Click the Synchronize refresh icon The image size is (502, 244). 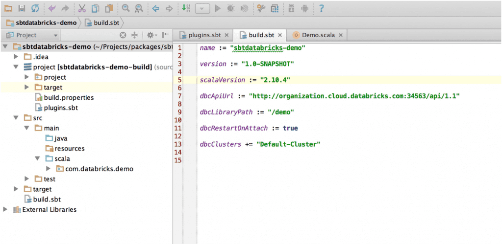tap(35, 8)
